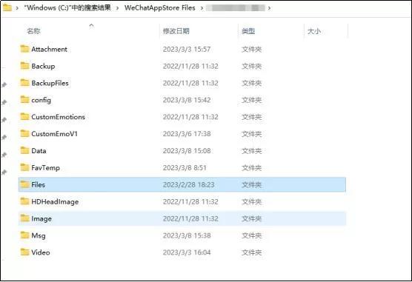
Task: Select the Msg folder name
Action: 39,235
